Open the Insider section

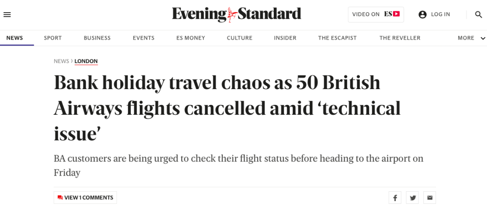[x=285, y=38]
